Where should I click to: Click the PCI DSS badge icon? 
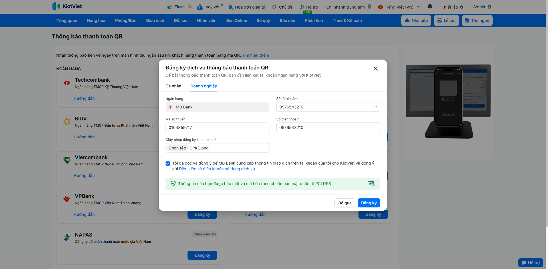[x=371, y=183]
